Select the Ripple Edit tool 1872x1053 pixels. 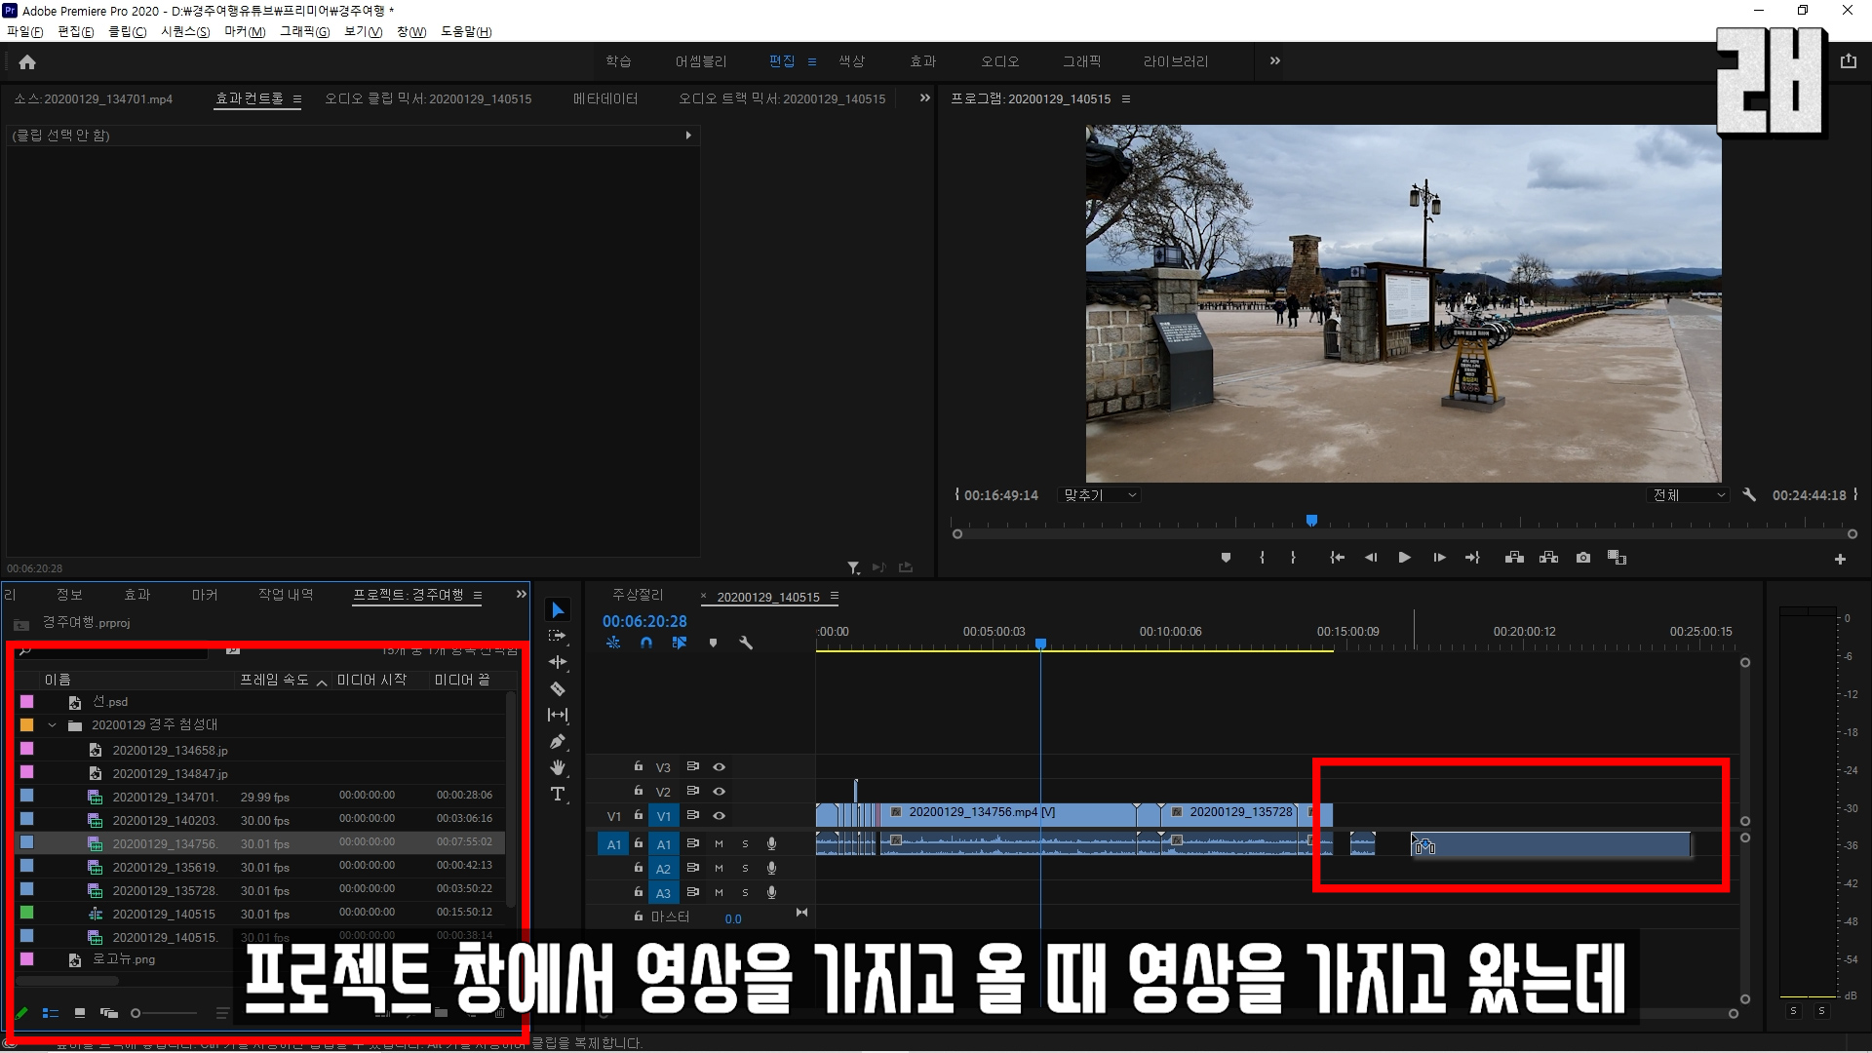coord(558,662)
